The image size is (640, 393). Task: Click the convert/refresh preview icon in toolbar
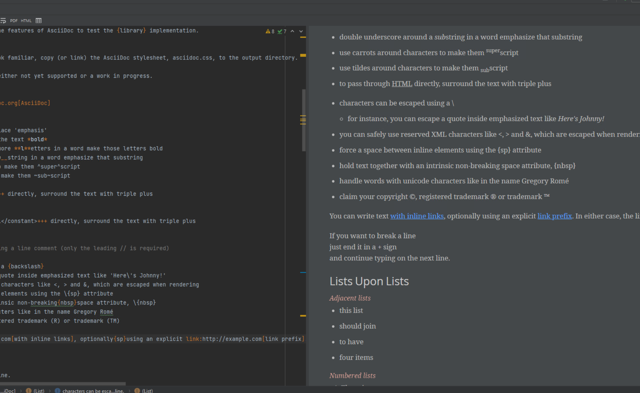tap(3, 20)
